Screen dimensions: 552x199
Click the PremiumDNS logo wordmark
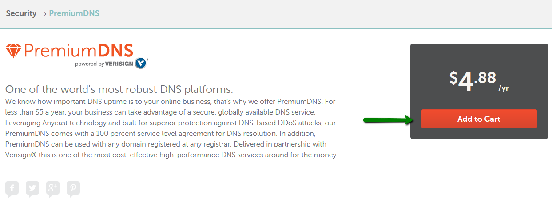tap(79, 51)
